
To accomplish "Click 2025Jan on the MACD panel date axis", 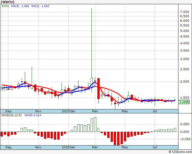I will click(x=68, y=147).
